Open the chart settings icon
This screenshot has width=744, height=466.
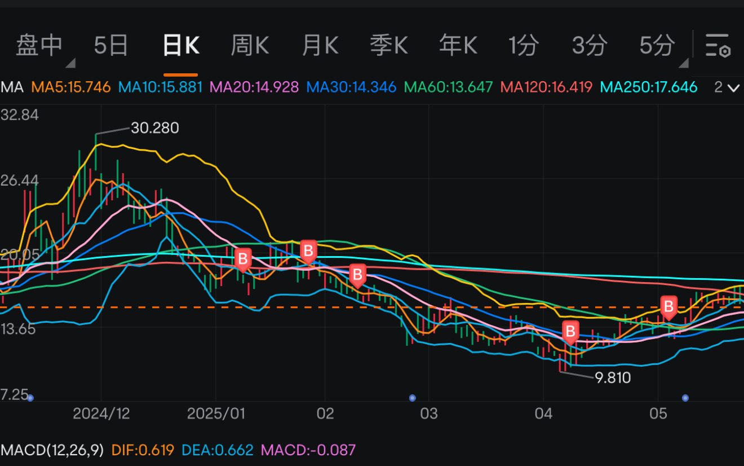pos(718,45)
